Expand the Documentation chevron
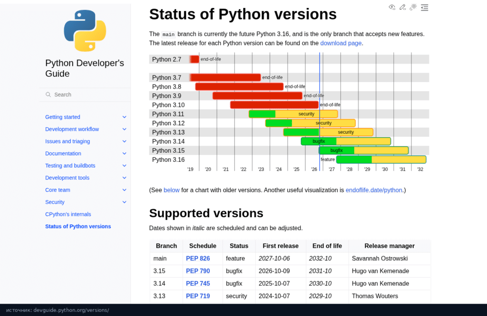The height and width of the screenshot is (316, 487). click(124, 153)
